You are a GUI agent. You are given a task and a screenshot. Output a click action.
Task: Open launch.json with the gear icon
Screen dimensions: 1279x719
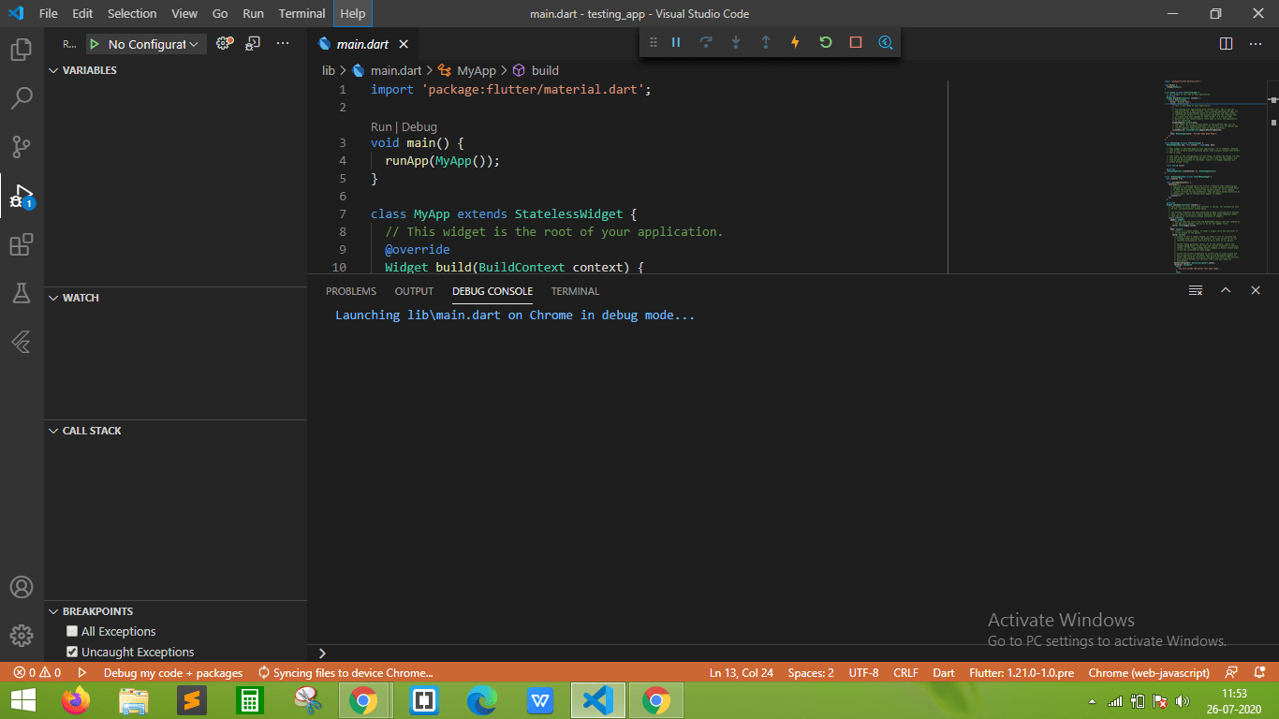coord(224,44)
